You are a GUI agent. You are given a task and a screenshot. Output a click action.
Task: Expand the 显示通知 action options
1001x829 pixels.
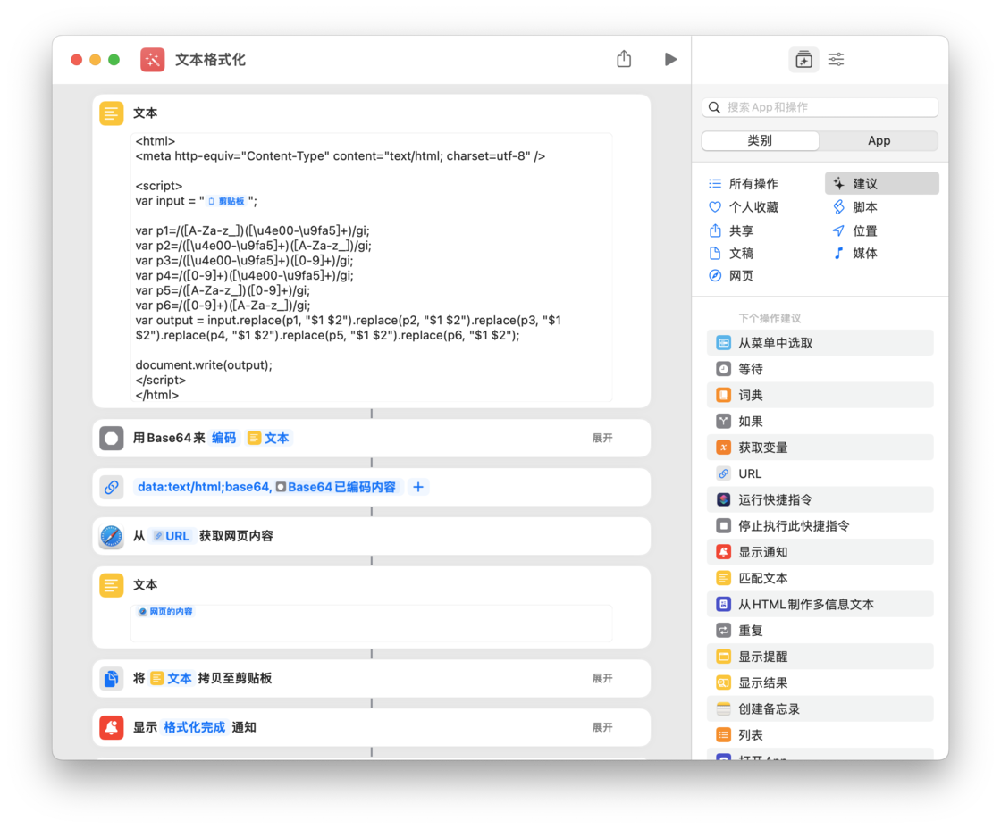coord(602,727)
